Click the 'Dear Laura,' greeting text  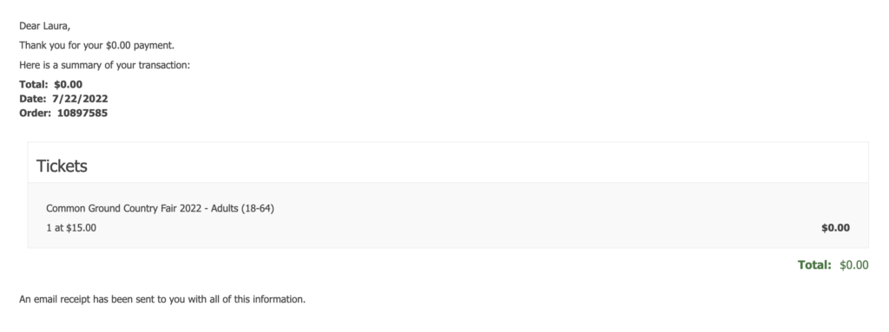45,26
